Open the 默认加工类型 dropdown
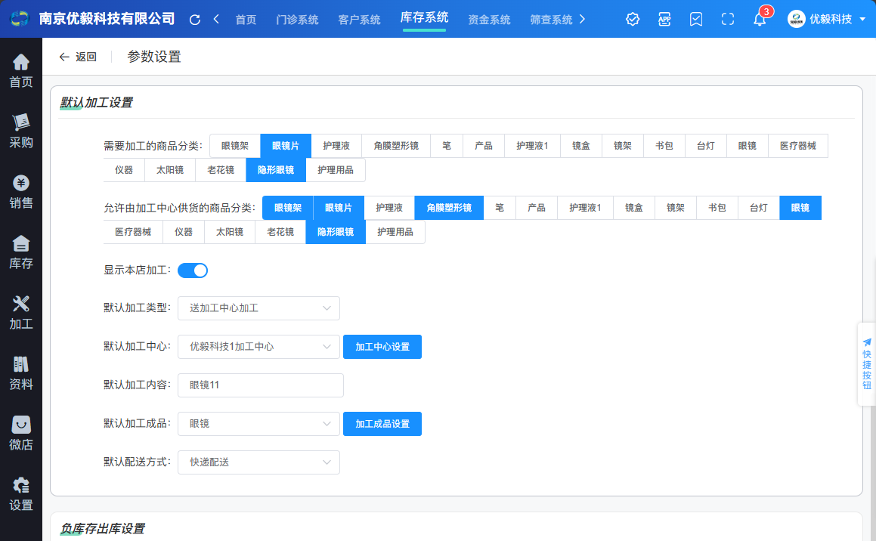 (258, 308)
